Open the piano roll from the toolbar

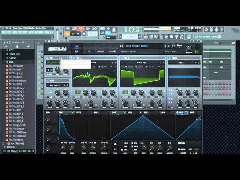[156, 37]
